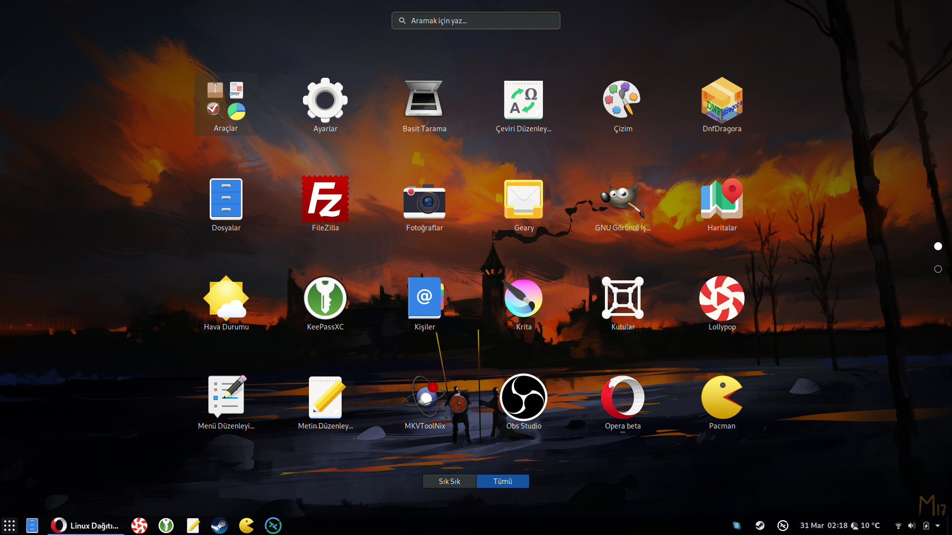Open DnfDragora package manager
This screenshot has height=535, width=952.
tap(722, 105)
